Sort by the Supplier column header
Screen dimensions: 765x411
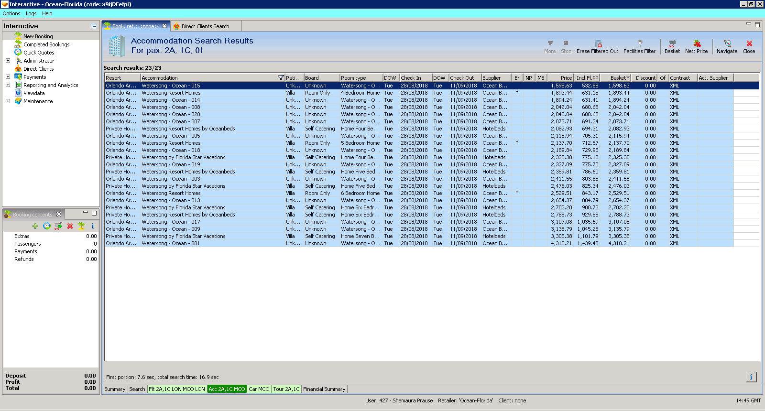click(x=496, y=78)
